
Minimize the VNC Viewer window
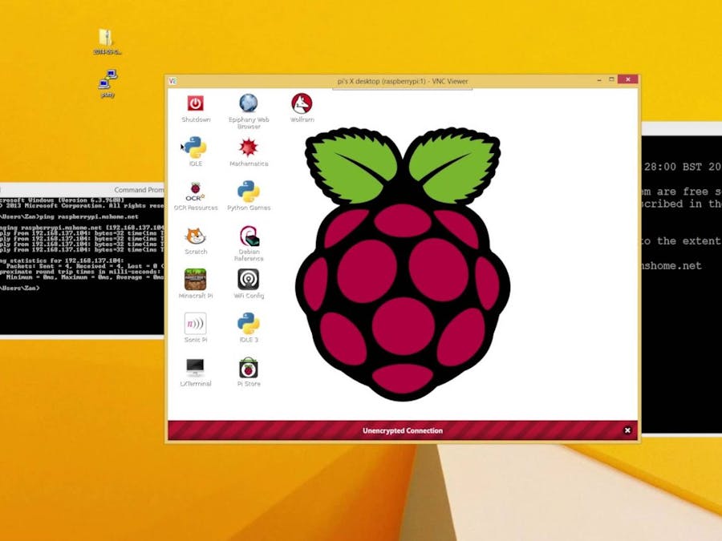point(599,80)
